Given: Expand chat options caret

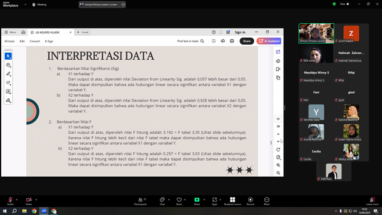Looking at the screenshot, I should click(x=169, y=199).
